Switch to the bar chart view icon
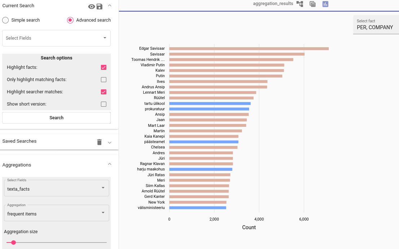This screenshot has height=249, width=399. [x=325, y=4]
